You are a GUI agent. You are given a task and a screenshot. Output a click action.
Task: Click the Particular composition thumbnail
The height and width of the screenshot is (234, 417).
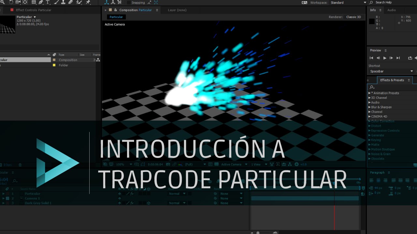(7, 24)
